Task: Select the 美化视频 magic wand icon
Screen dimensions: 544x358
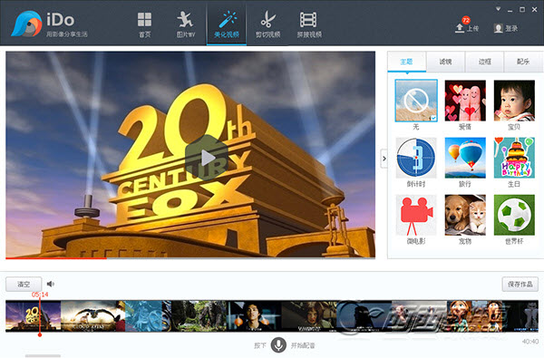Action: [227, 20]
